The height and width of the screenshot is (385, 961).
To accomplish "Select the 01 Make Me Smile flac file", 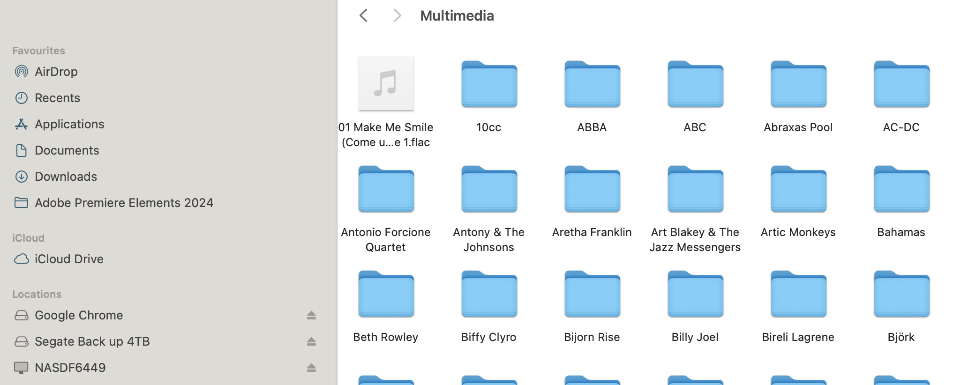I will (x=386, y=84).
